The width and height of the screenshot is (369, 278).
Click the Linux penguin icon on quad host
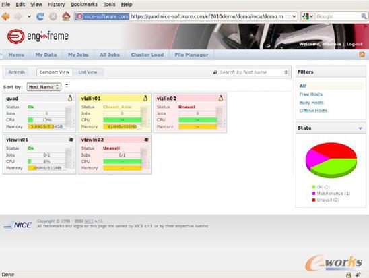click(70, 98)
